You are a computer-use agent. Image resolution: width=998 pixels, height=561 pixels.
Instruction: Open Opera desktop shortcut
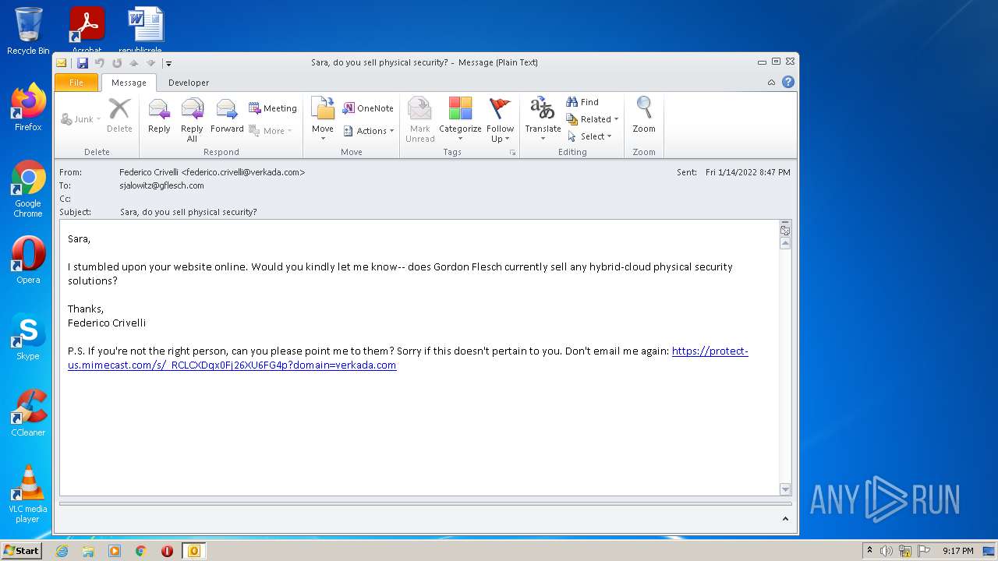[x=28, y=260]
